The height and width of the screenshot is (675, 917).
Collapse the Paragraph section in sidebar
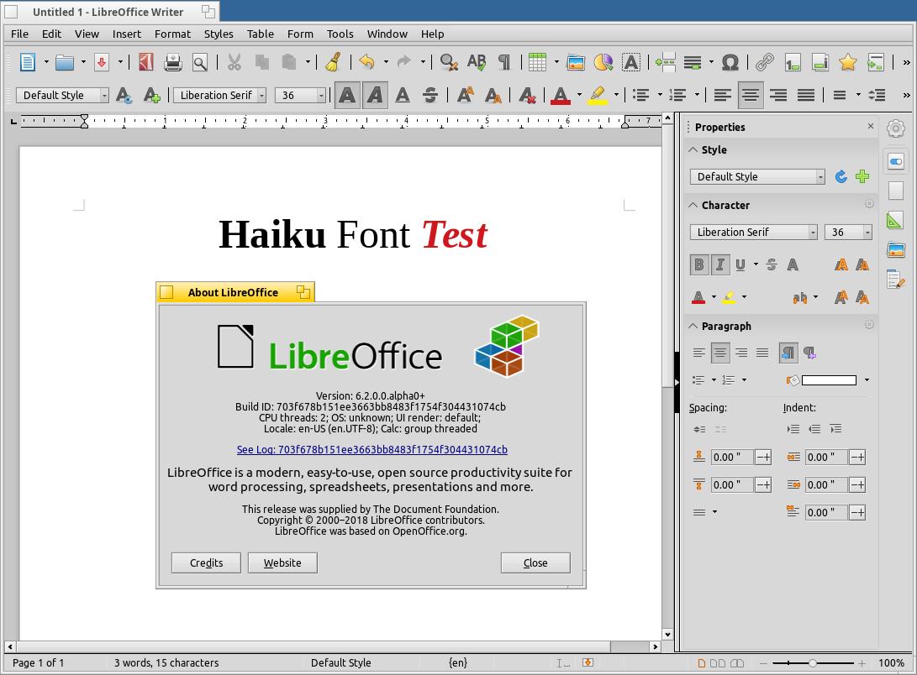[x=693, y=326]
